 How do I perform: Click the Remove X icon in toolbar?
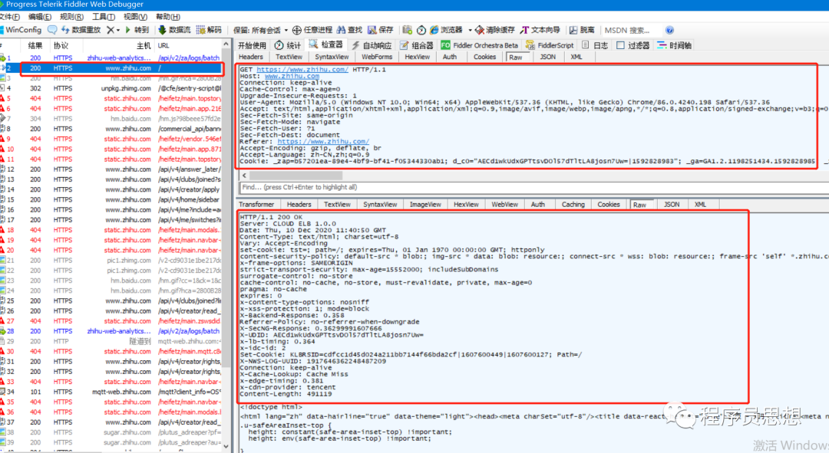pos(111,30)
